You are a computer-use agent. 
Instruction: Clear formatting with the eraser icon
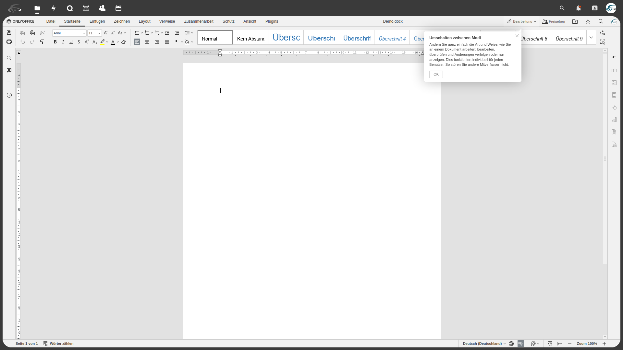(124, 42)
